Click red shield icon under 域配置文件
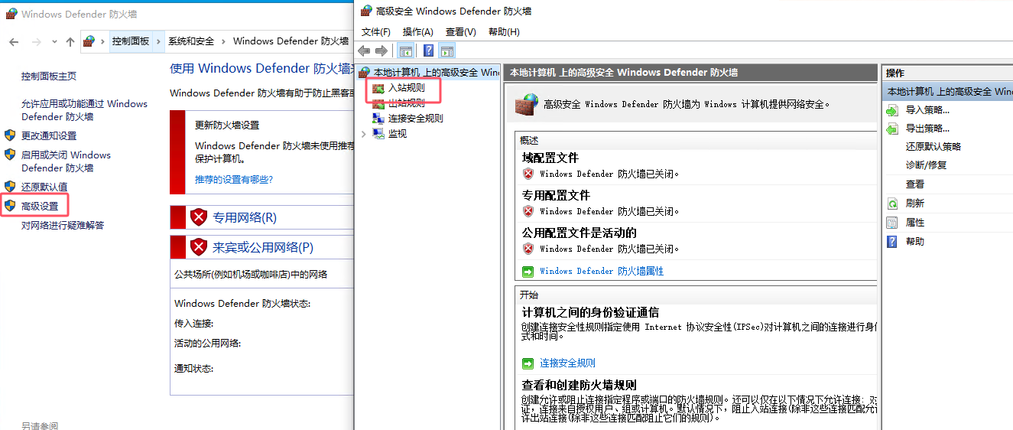Viewport: 1013px width, 430px height. click(x=528, y=174)
